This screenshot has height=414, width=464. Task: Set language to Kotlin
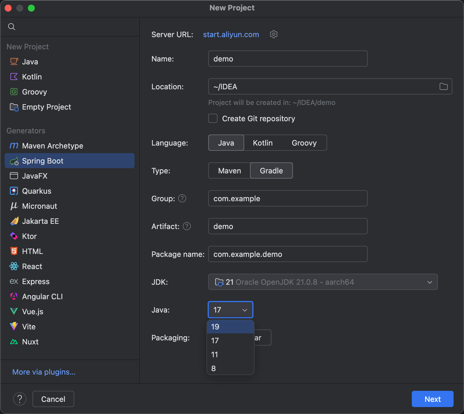pyautogui.click(x=263, y=143)
